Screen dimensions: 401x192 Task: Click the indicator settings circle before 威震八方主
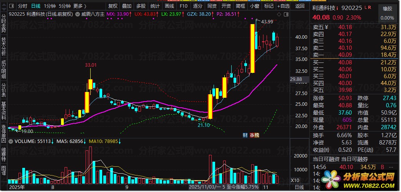point(78,14)
